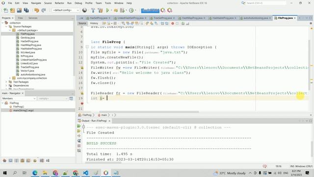Screen dimensions: 314x177
Task: Expand the com.mycompany.collection package
Action: click(x=10, y=78)
